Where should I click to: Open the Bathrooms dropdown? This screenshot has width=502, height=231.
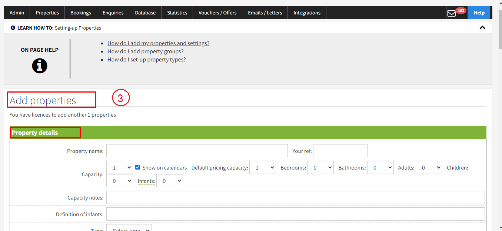pos(380,167)
